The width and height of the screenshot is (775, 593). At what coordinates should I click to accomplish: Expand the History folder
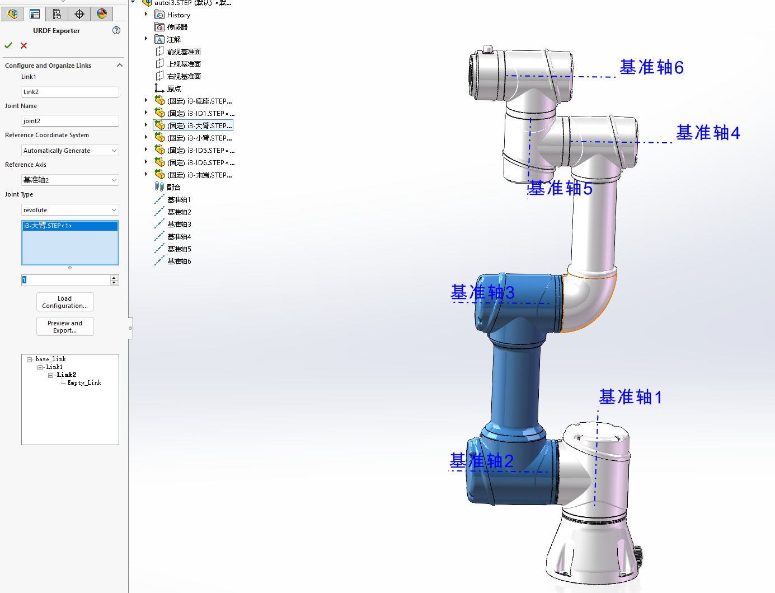pos(145,15)
